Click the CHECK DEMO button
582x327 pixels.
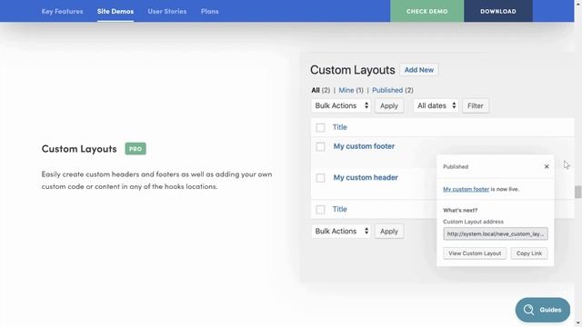click(x=426, y=11)
